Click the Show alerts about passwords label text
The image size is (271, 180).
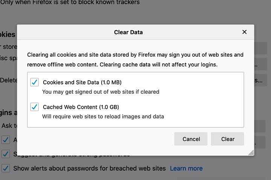click(89, 168)
